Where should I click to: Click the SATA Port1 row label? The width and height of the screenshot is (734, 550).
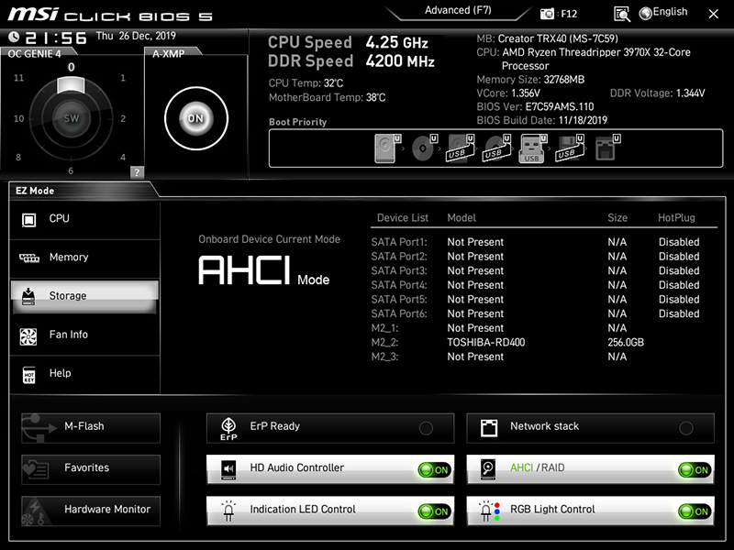(399, 242)
